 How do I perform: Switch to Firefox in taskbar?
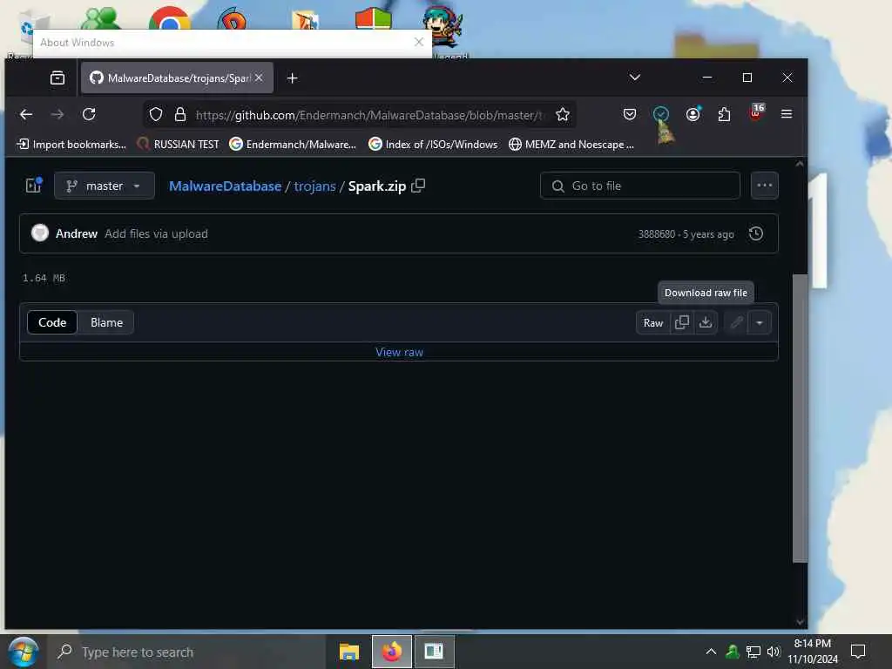tap(391, 652)
